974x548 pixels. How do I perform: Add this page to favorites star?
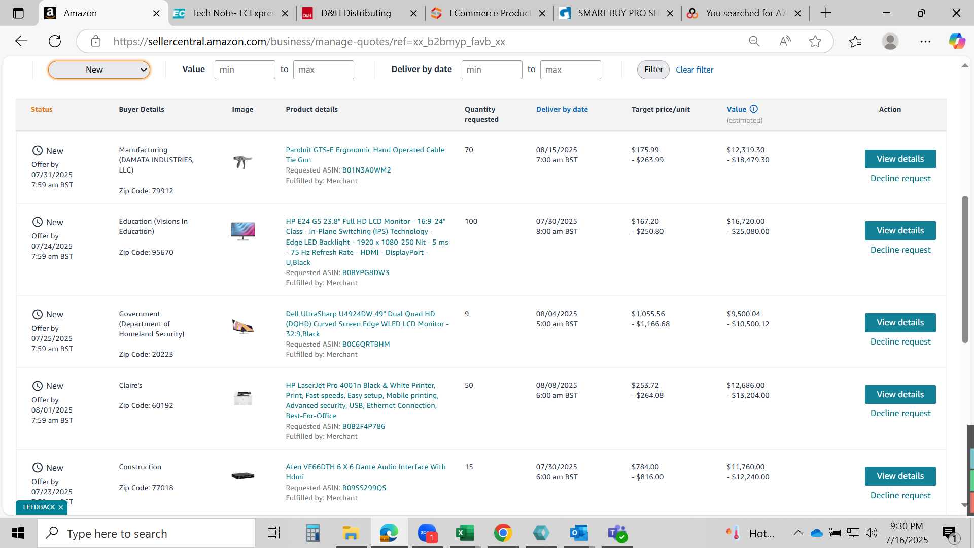coord(815,41)
